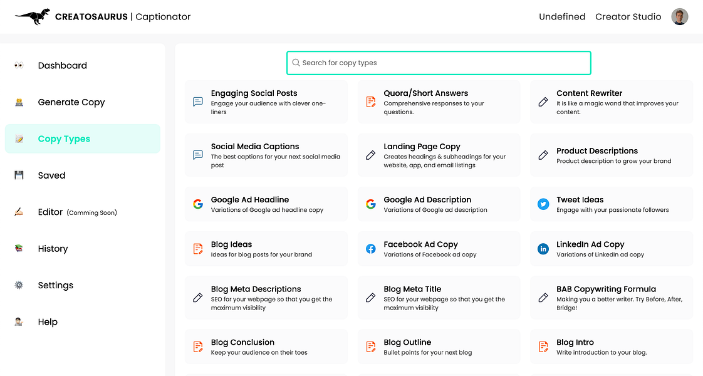Select the Content Rewriter title
Image resolution: width=703 pixels, height=376 pixels.
589,93
